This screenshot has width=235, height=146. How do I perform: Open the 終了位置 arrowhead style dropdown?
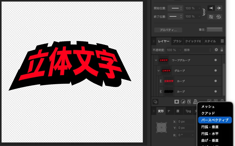[175, 16]
